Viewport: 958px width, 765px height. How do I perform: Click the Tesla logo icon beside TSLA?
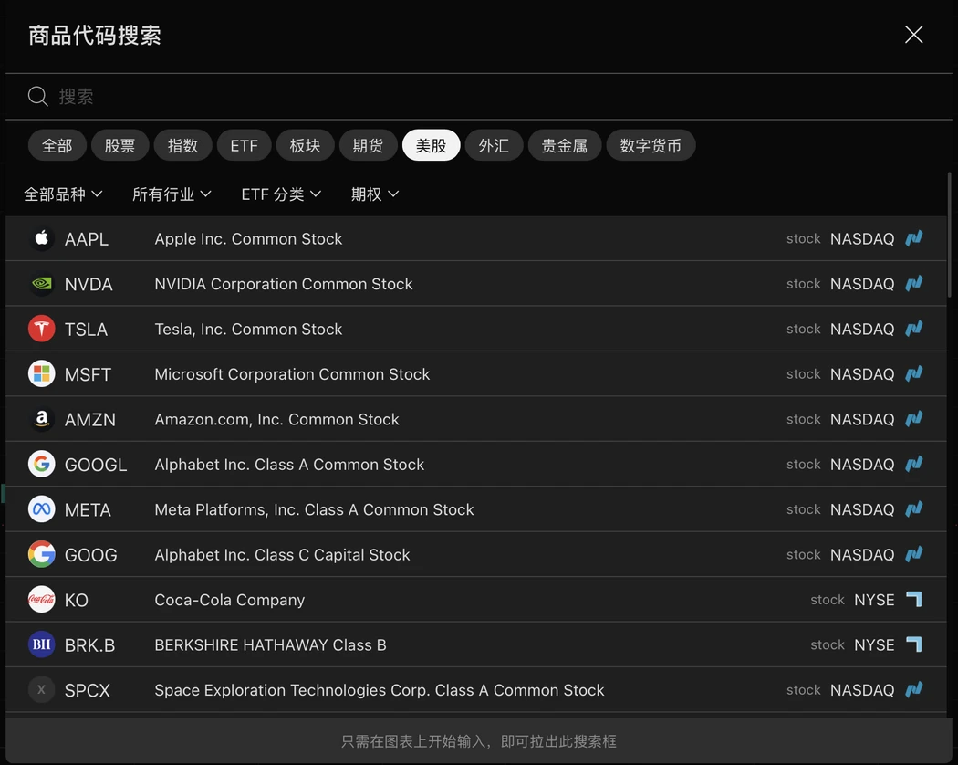(42, 329)
